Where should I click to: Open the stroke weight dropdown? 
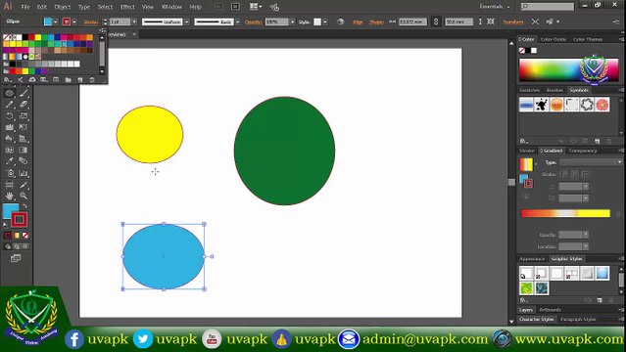(134, 22)
